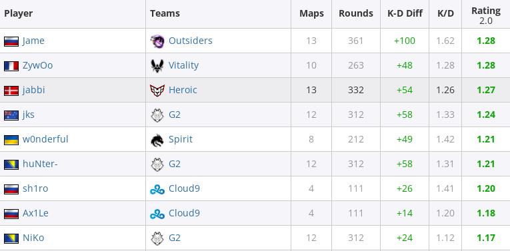Click the Cloud9 logo in sh1ro row

pyautogui.click(x=157, y=189)
